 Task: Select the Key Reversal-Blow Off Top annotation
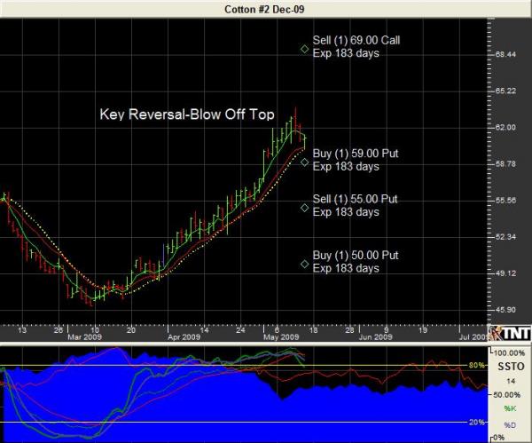click(x=185, y=115)
